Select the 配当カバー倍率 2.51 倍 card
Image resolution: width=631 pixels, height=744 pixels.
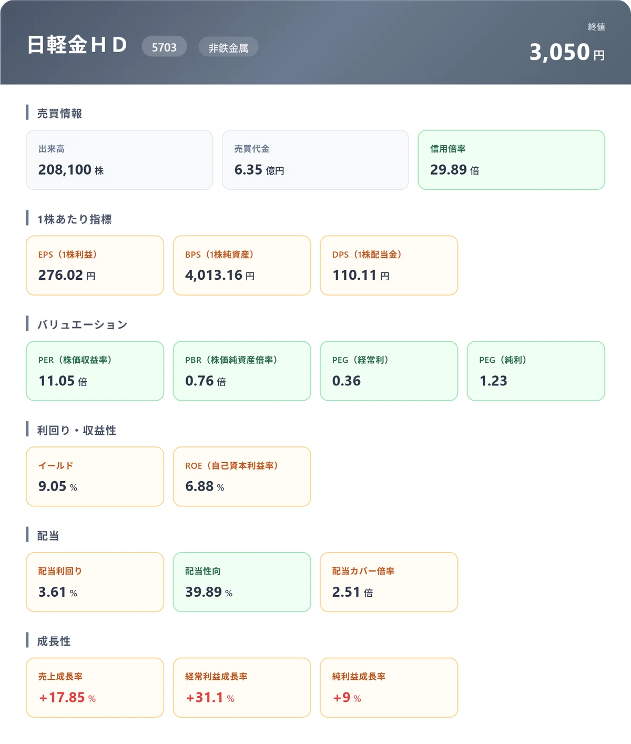pos(389,582)
